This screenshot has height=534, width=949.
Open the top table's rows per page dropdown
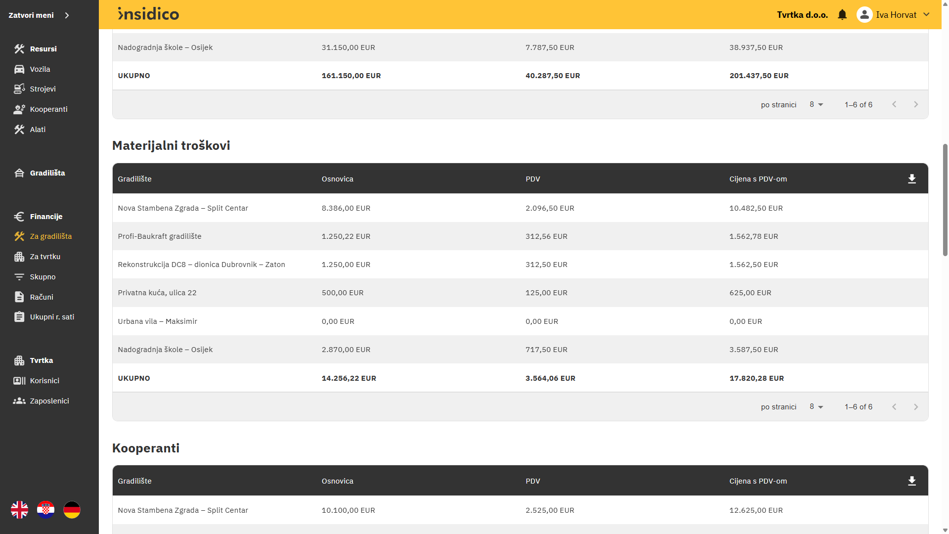click(816, 105)
